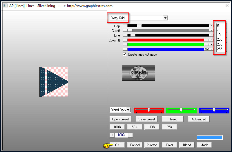Click the red Color slider right arrow
Viewport: 232px width, 152px height.
[211, 40]
